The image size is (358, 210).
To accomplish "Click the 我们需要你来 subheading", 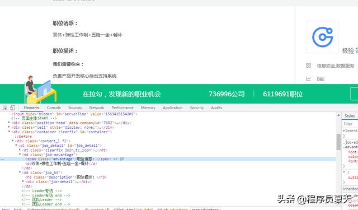I will click(x=68, y=64).
